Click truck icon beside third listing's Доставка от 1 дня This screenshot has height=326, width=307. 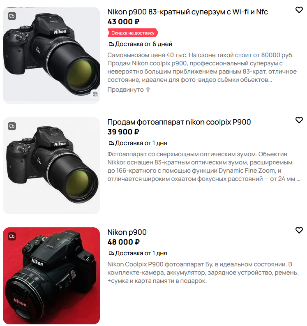click(x=111, y=253)
